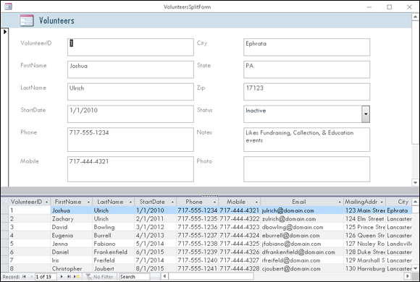
Task: Maximize the VolunteersSplitForm window
Action: pos(389,7)
